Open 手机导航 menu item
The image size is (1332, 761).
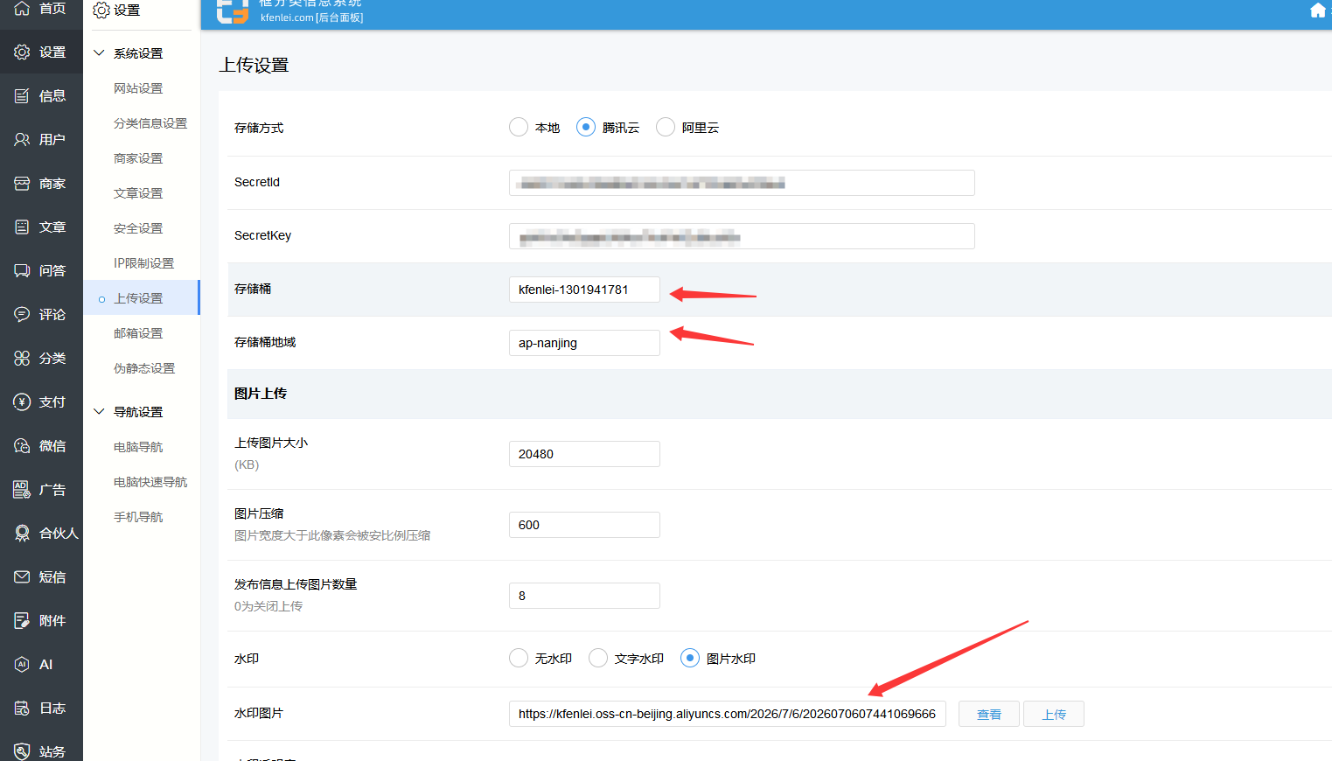(x=138, y=517)
